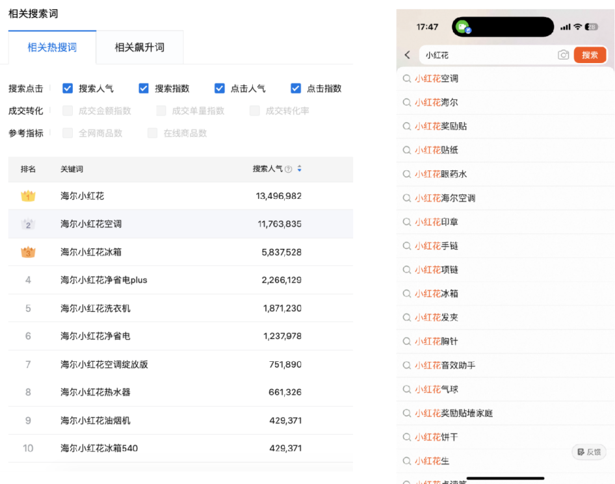Click the gold crown rank 1 icon
Screen dimensions: 615x484
click(x=28, y=196)
